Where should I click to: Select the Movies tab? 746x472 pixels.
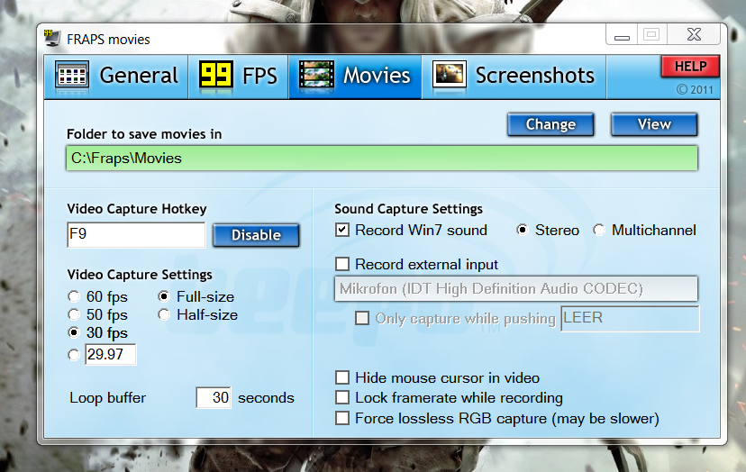[355, 77]
